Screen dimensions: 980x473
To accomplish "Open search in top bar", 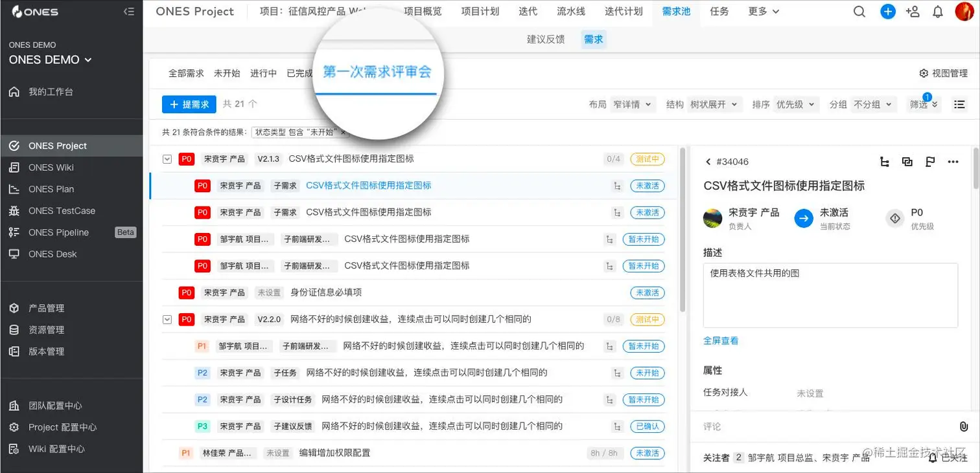I will point(859,12).
